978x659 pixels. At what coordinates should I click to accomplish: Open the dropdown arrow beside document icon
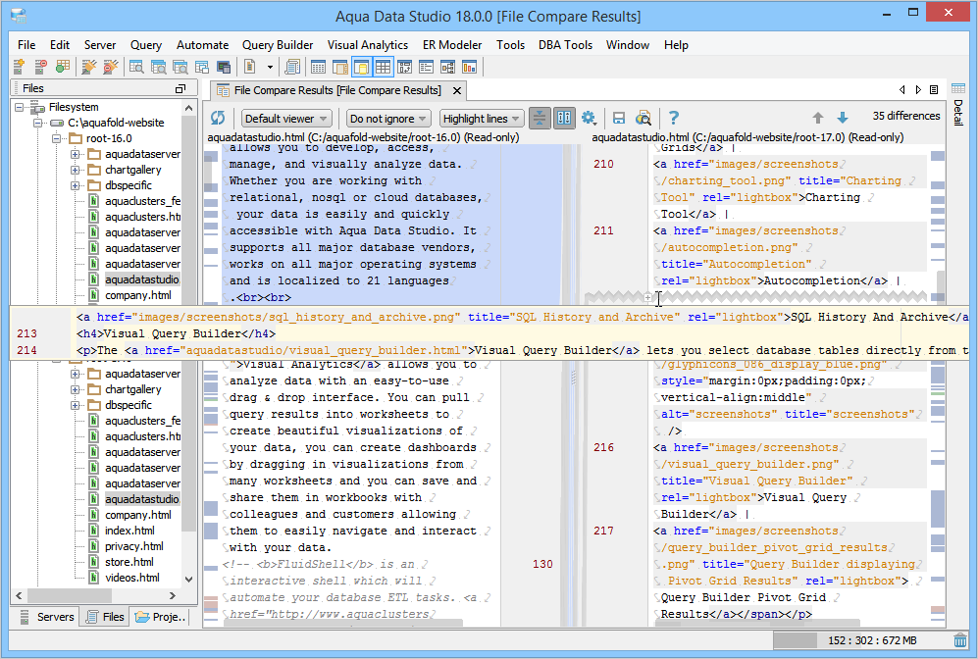tap(270, 67)
